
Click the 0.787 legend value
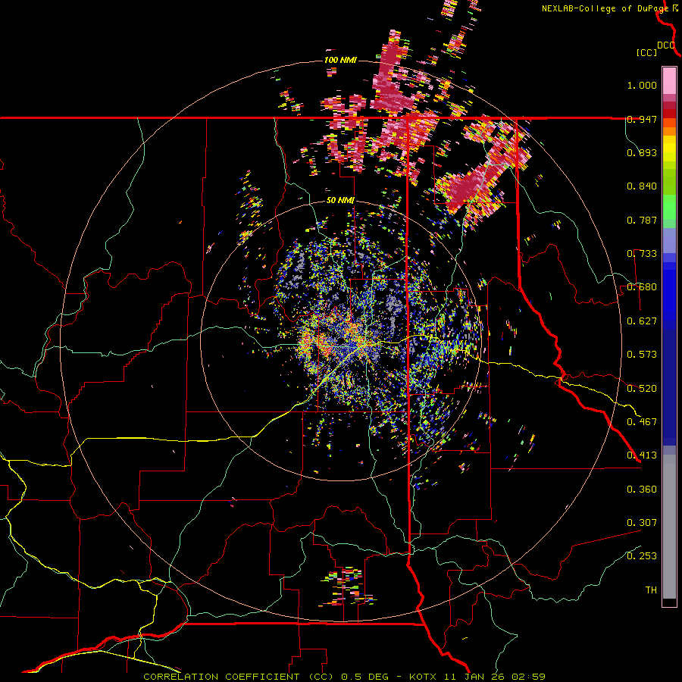642,220
